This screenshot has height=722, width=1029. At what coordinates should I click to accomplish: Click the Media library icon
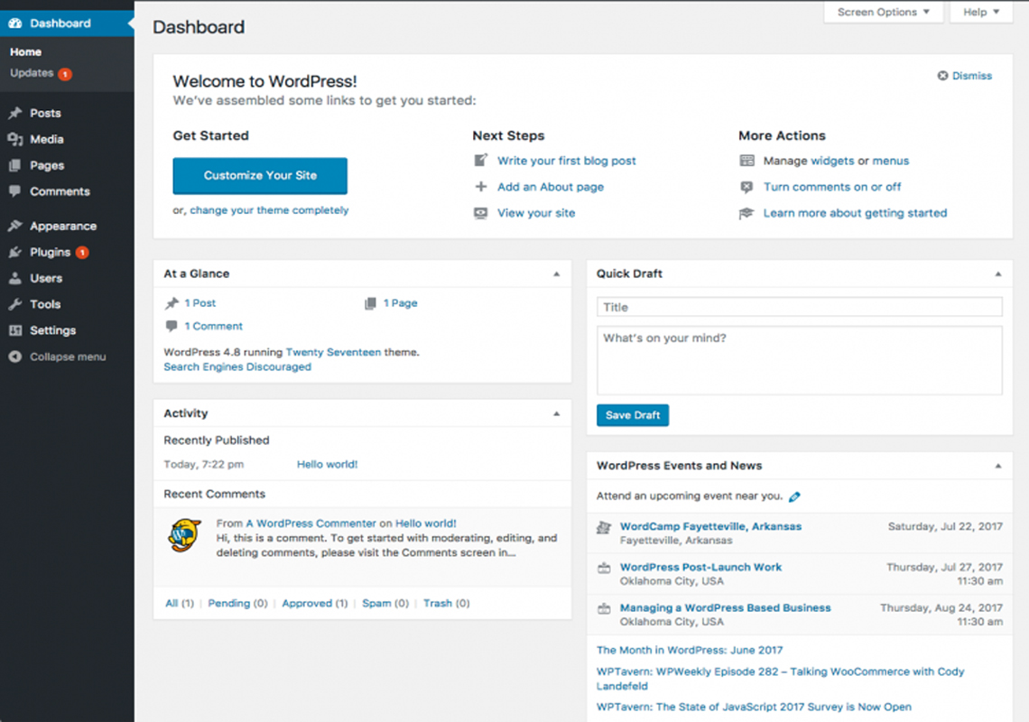pos(15,139)
